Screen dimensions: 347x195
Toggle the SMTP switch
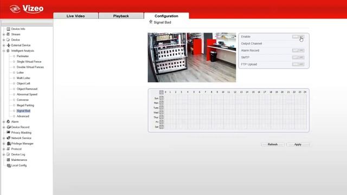[x=298, y=57]
